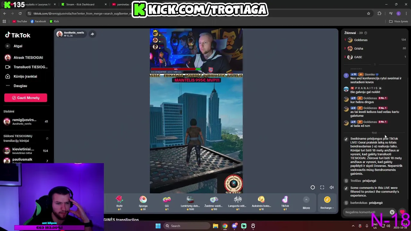Click barbrolukas joined notification
411x231 pixels.
point(366,203)
